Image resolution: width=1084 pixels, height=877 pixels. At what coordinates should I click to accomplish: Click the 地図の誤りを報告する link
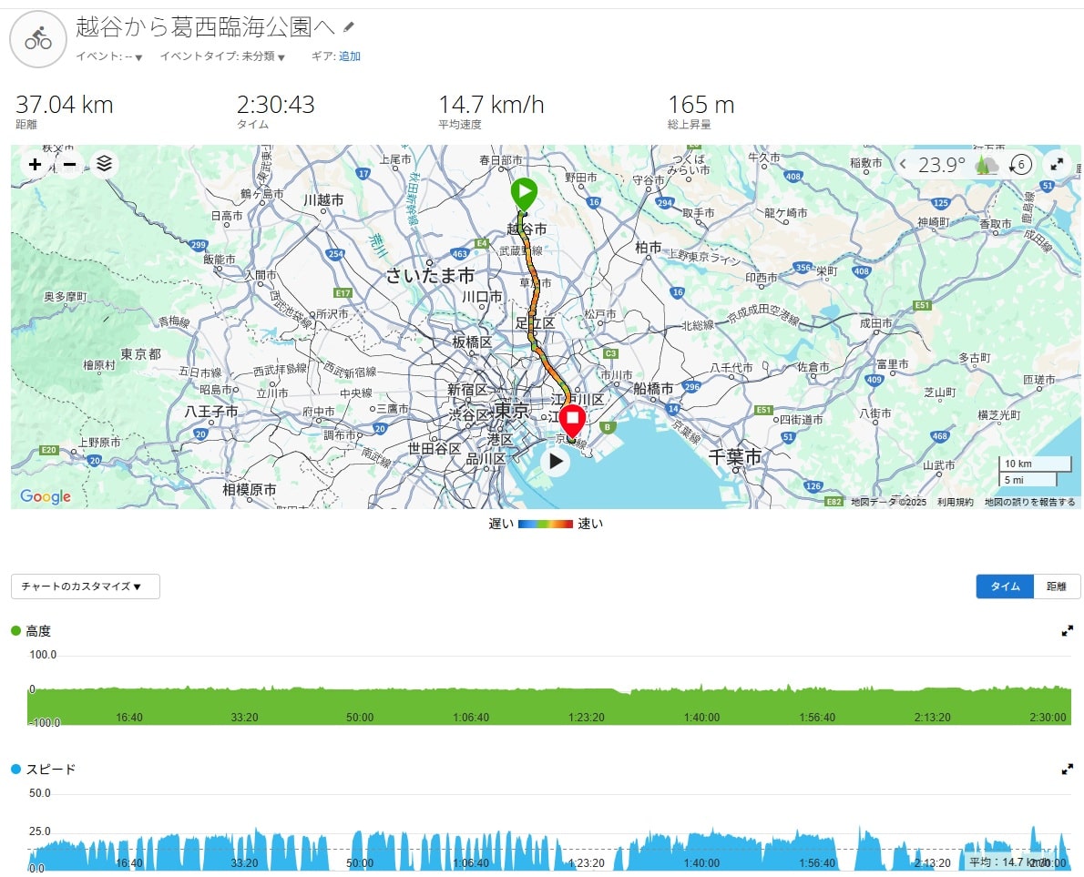(1029, 503)
